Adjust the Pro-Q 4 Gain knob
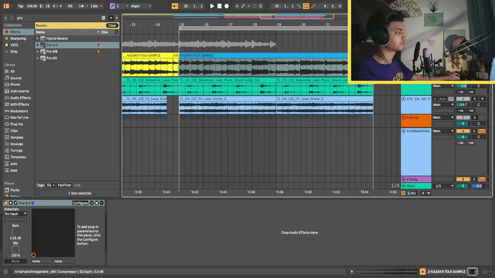The image size is (495, 278). (x=15, y=232)
